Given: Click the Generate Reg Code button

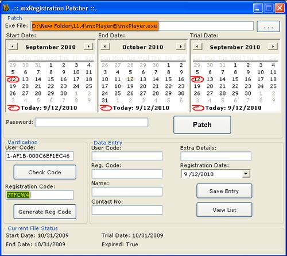Looking at the screenshot, I should coord(45,212).
